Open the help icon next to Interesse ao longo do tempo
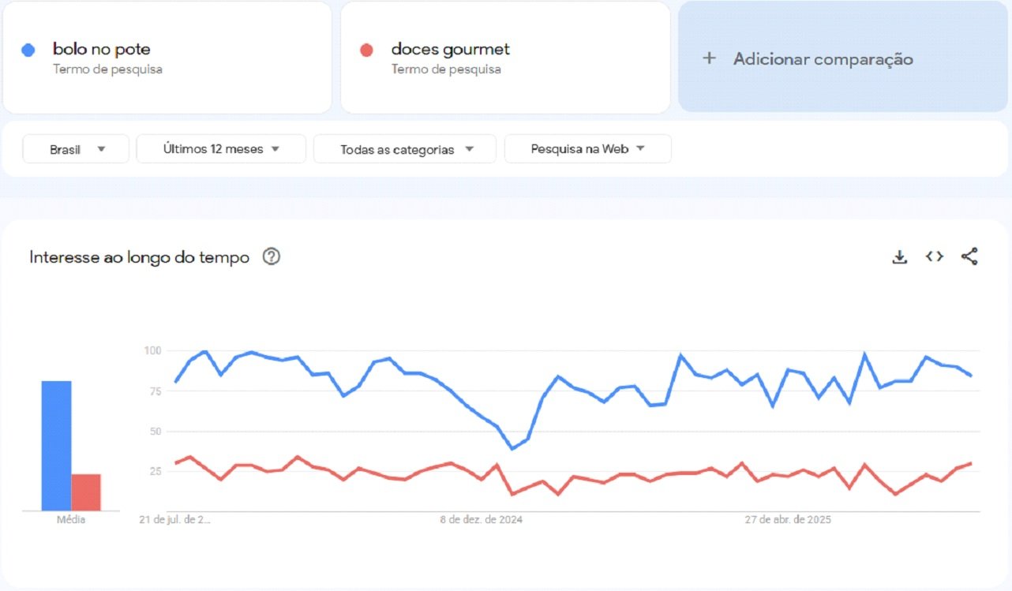The image size is (1012, 591). (271, 256)
